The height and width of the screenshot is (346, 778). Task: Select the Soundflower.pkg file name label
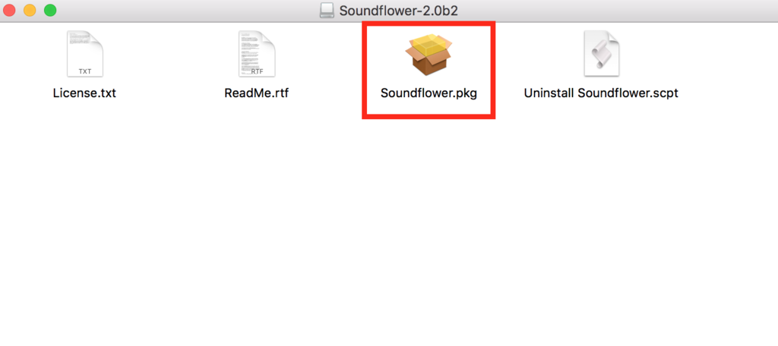click(429, 93)
